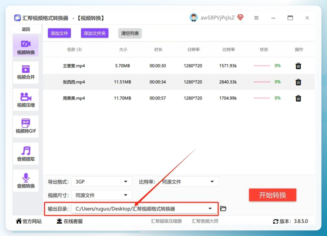The image size is (327, 236).
Task: Open the 视频压缩 sidebar tool
Action: [26, 100]
